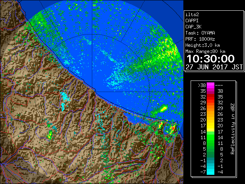245x184 pixels.
Task: Click the 'Reflectivity in dBZ' legend title
Action: 233,129
